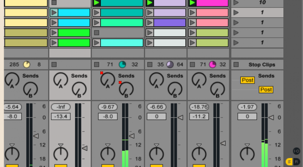Screen dimensions: 303x167
Task: Click the -13.4 volume field on track two
Action: (61, 116)
